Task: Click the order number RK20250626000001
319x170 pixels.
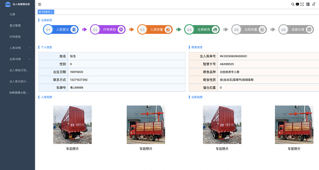Action: click(234, 56)
